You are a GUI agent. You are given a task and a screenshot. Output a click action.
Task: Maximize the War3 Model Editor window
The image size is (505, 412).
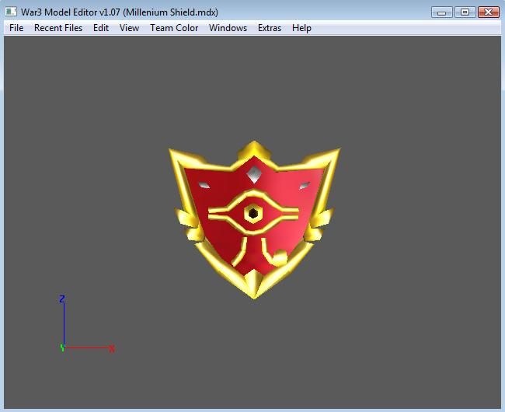tap(465, 12)
